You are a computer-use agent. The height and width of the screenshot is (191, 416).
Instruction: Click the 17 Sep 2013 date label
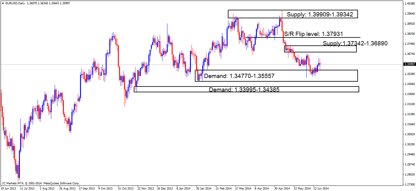(x=87, y=189)
